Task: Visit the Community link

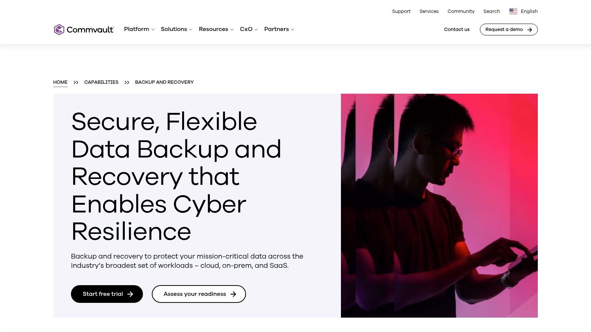Action: 461,11
